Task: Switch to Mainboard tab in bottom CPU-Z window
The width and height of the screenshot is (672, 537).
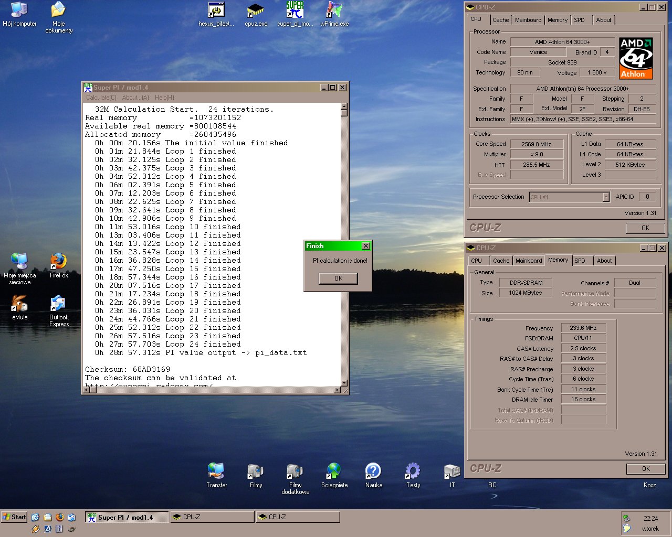Action: coord(529,261)
